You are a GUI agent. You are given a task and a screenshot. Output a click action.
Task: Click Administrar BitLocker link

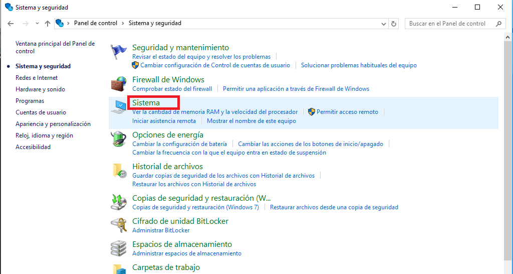(161, 230)
